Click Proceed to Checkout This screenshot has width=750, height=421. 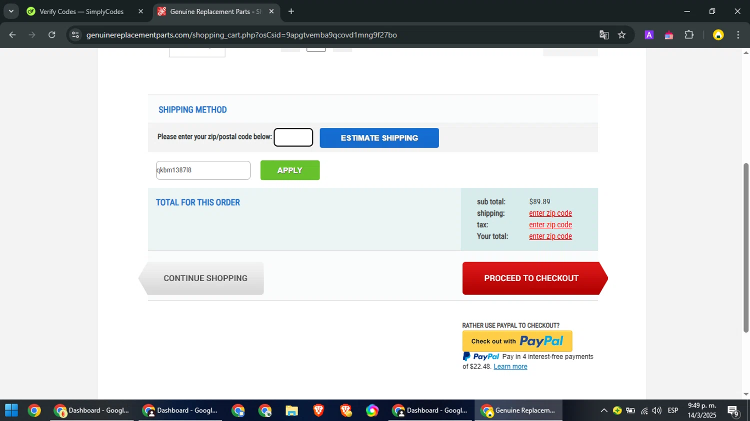(534, 278)
